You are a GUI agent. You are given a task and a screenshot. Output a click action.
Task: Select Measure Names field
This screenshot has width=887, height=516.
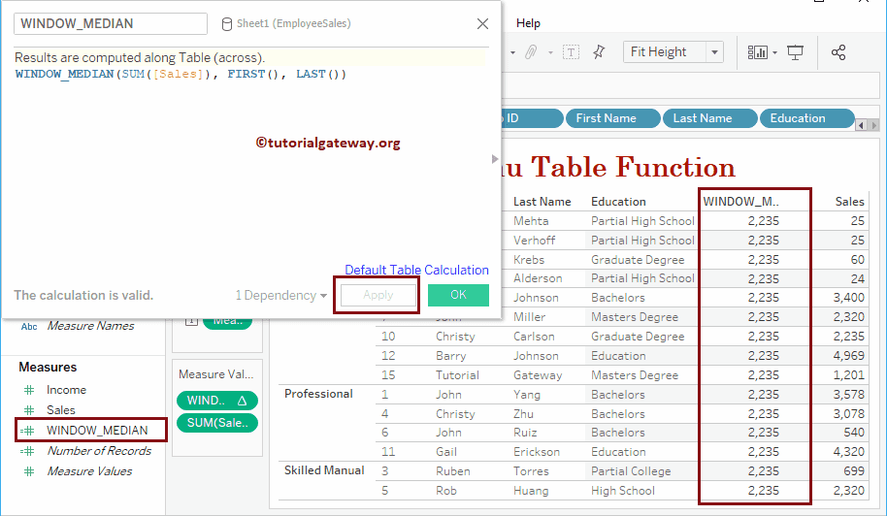pyautogui.click(x=90, y=326)
